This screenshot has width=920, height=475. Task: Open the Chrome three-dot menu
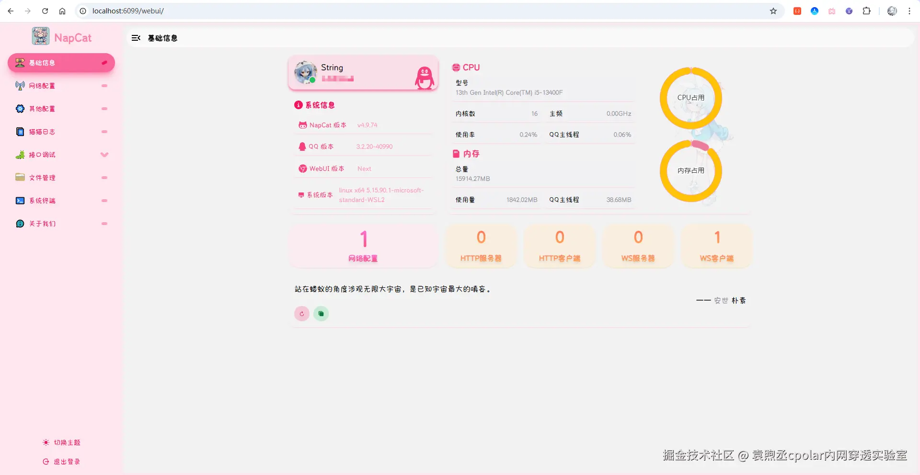(909, 11)
